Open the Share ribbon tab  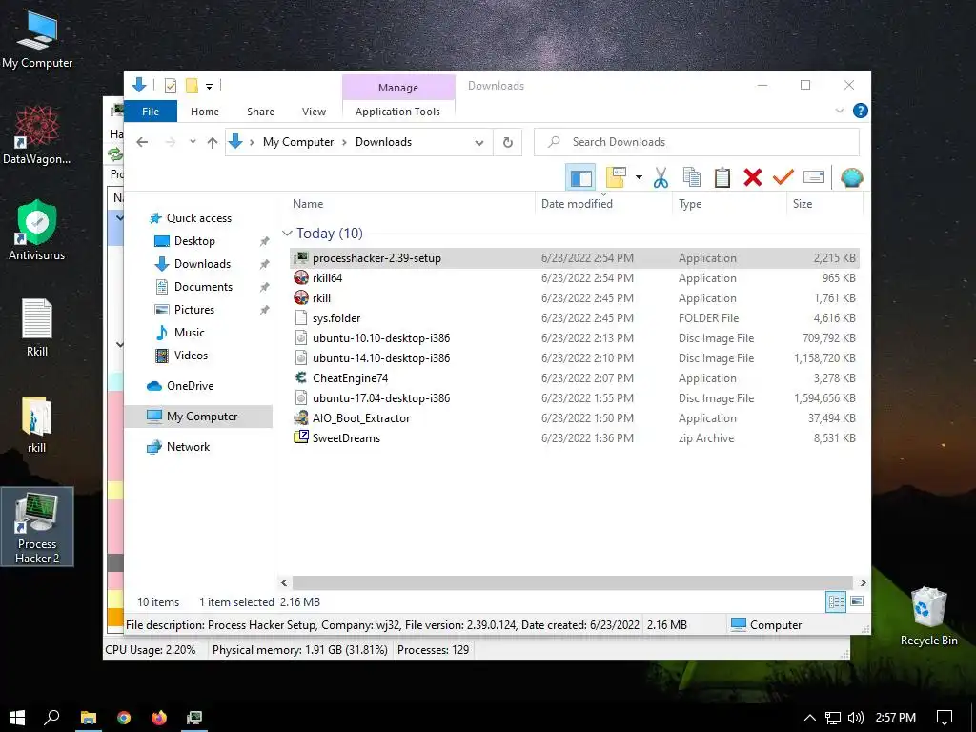(260, 112)
